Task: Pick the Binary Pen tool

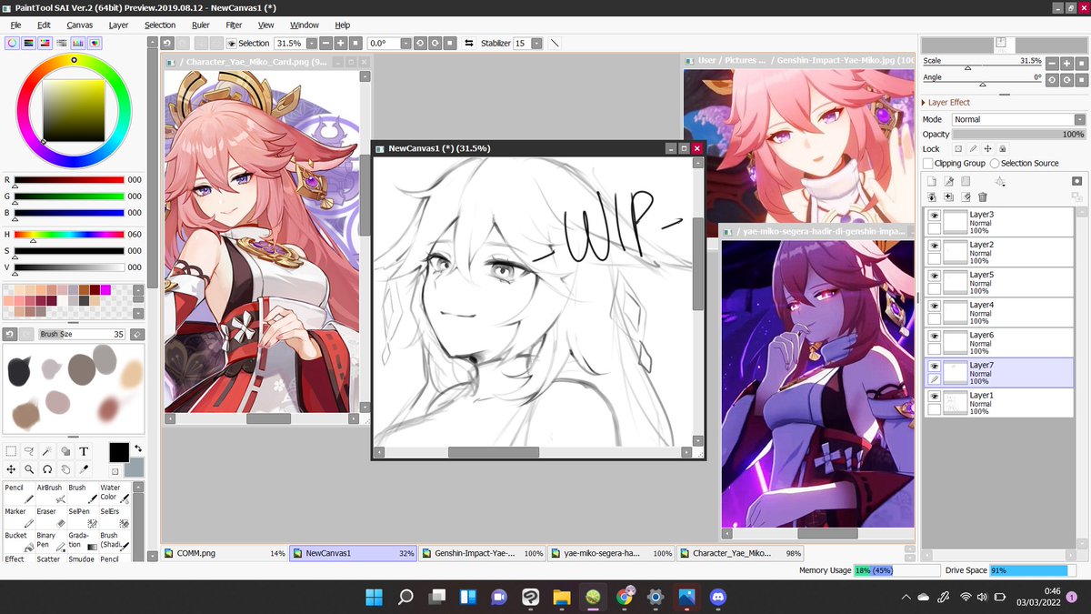Action: (51, 541)
